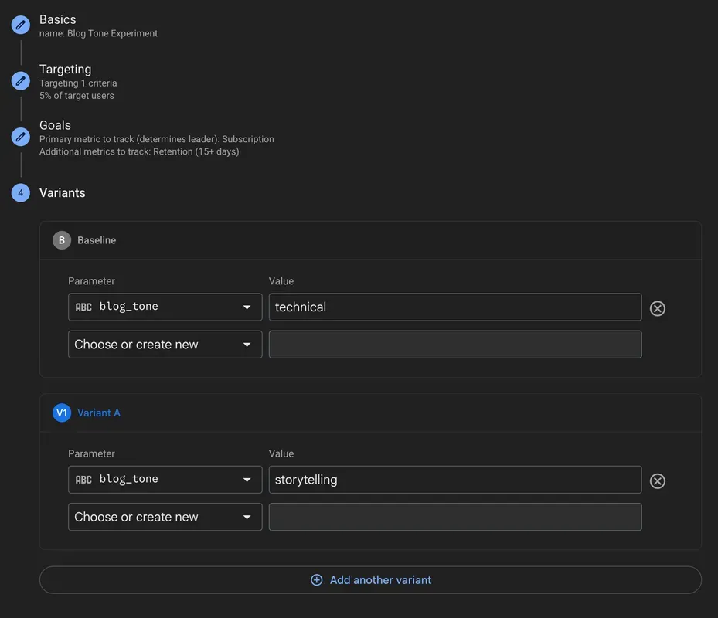Click the technical value input field
This screenshot has width=718, height=618.
[455, 307]
